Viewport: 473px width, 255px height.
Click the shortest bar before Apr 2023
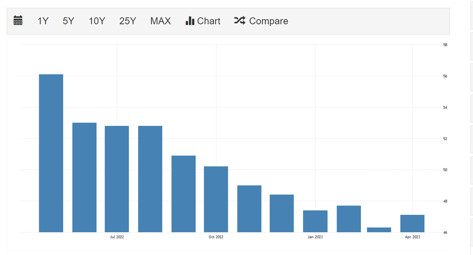point(379,230)
